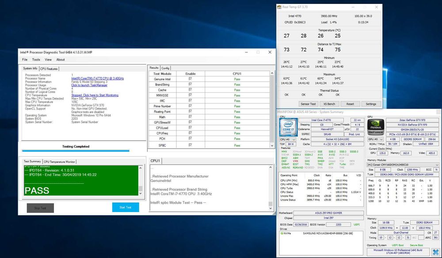Toggle the MMXSSE enable checkbox
The image size is (442, 258).
[x=190, y=95]
